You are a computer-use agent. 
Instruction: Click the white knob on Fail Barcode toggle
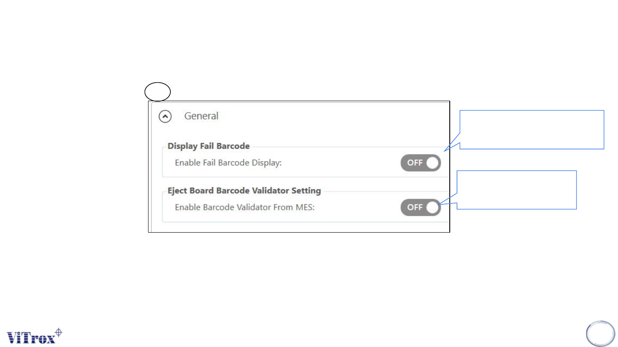click(x=433, y=163)
